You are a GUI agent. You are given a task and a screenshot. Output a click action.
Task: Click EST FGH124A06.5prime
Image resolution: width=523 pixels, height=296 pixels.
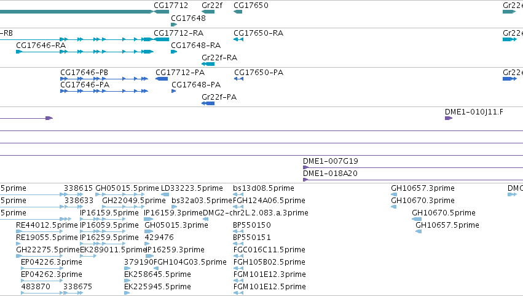click(269, 201)
